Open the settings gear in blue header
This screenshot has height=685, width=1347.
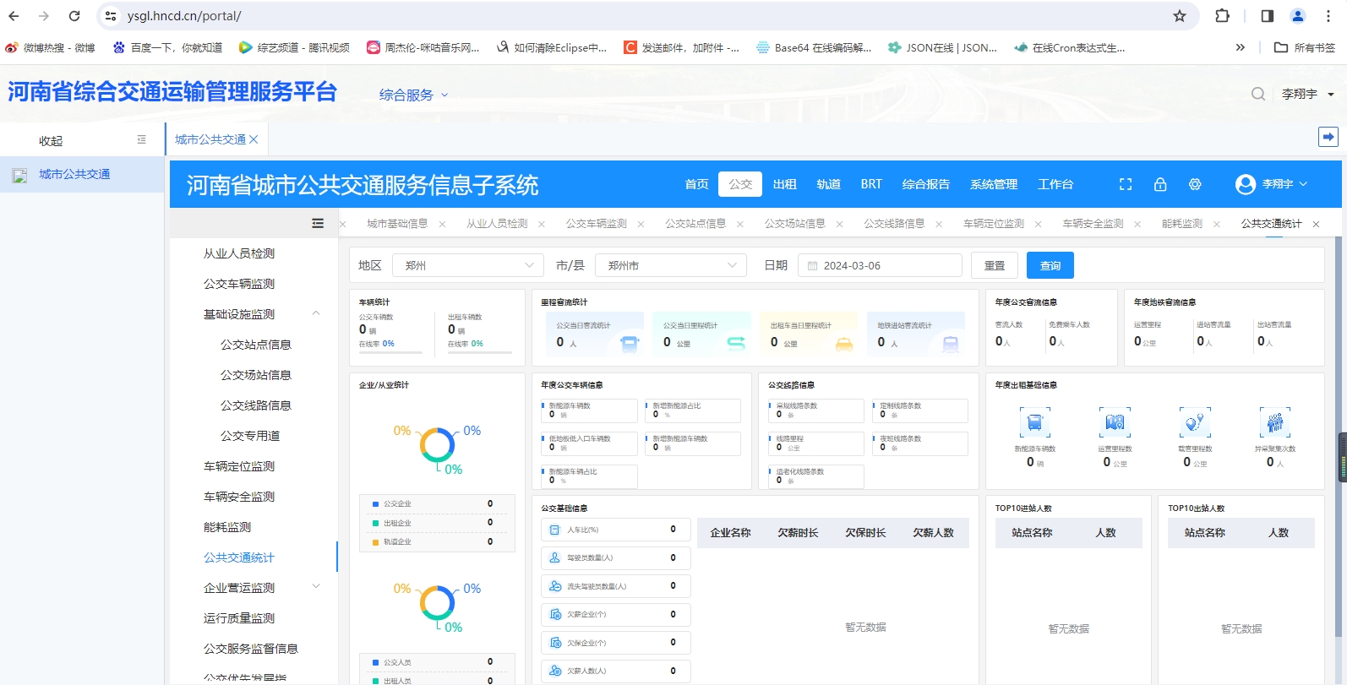point(1195,184)
